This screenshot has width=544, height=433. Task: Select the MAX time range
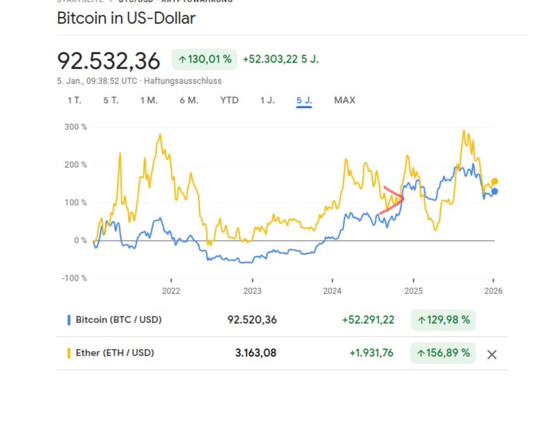click(x=345, y=101)
